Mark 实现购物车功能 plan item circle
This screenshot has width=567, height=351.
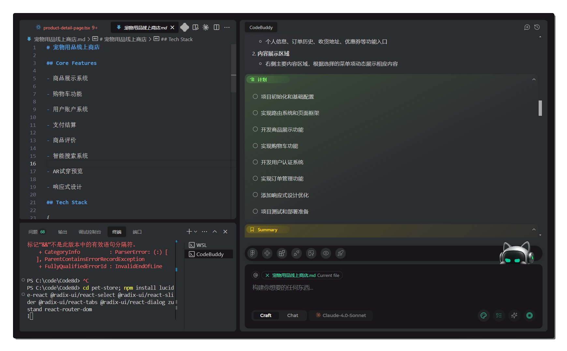(x=255, y=146)
